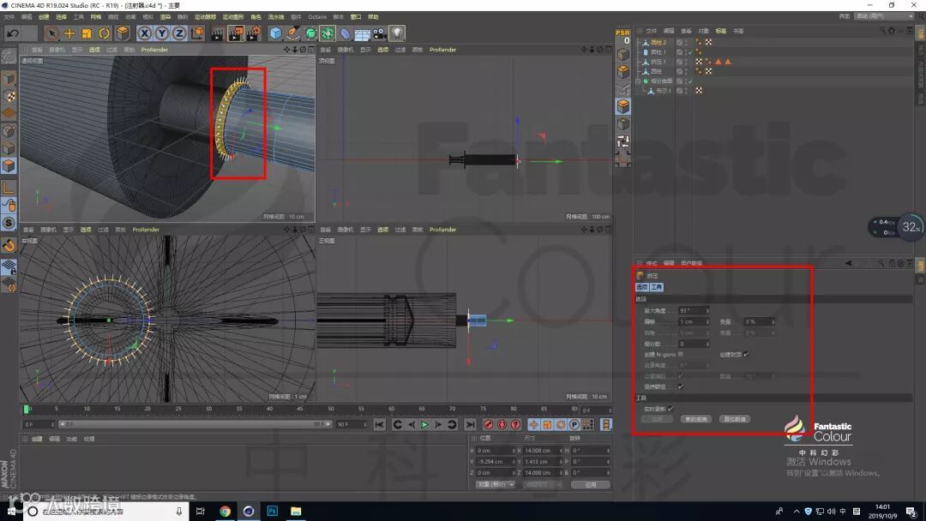This screenshot has height=521, width=926.
Task: Click the Camera object icon
Action: point(379,33)
